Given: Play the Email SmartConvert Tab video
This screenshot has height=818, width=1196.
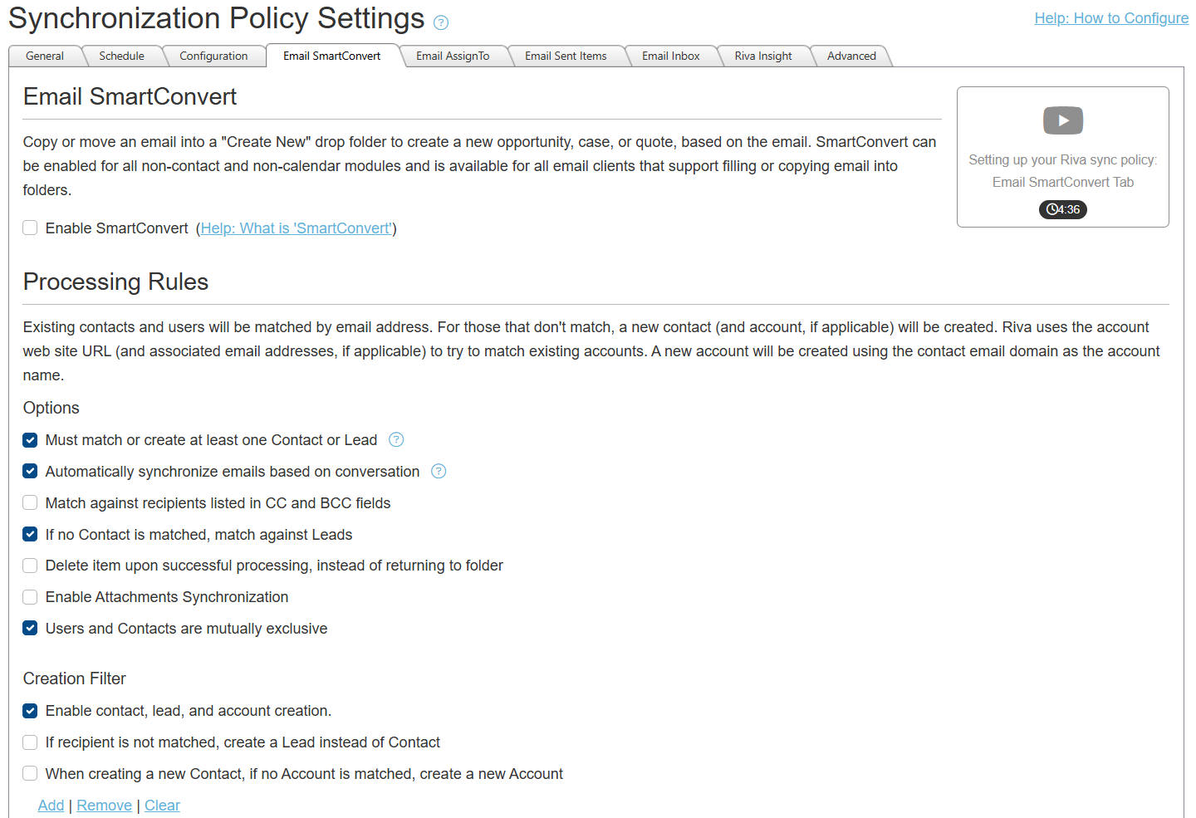Looking at the screenshot, I should click(x=1062, y=120).
